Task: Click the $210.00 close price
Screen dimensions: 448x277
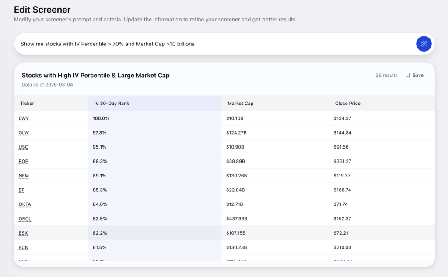Action: (342, 247)
